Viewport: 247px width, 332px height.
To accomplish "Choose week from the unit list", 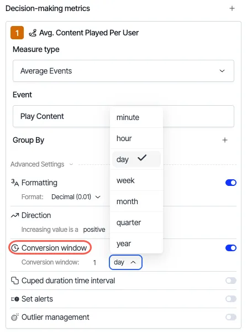I will click(x=136, y=180).
